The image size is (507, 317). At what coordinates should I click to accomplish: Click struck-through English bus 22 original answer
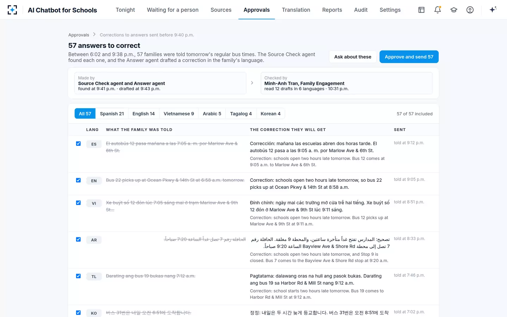point(175,180)
